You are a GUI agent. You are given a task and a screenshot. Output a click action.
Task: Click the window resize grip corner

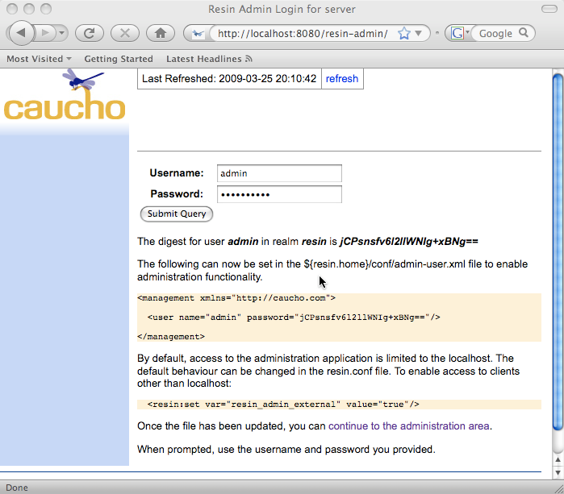558,488
